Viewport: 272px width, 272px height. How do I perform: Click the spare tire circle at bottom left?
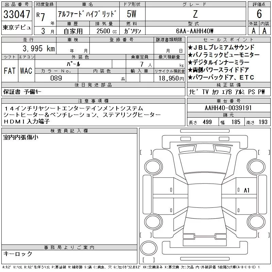click(x=149, y=248)
